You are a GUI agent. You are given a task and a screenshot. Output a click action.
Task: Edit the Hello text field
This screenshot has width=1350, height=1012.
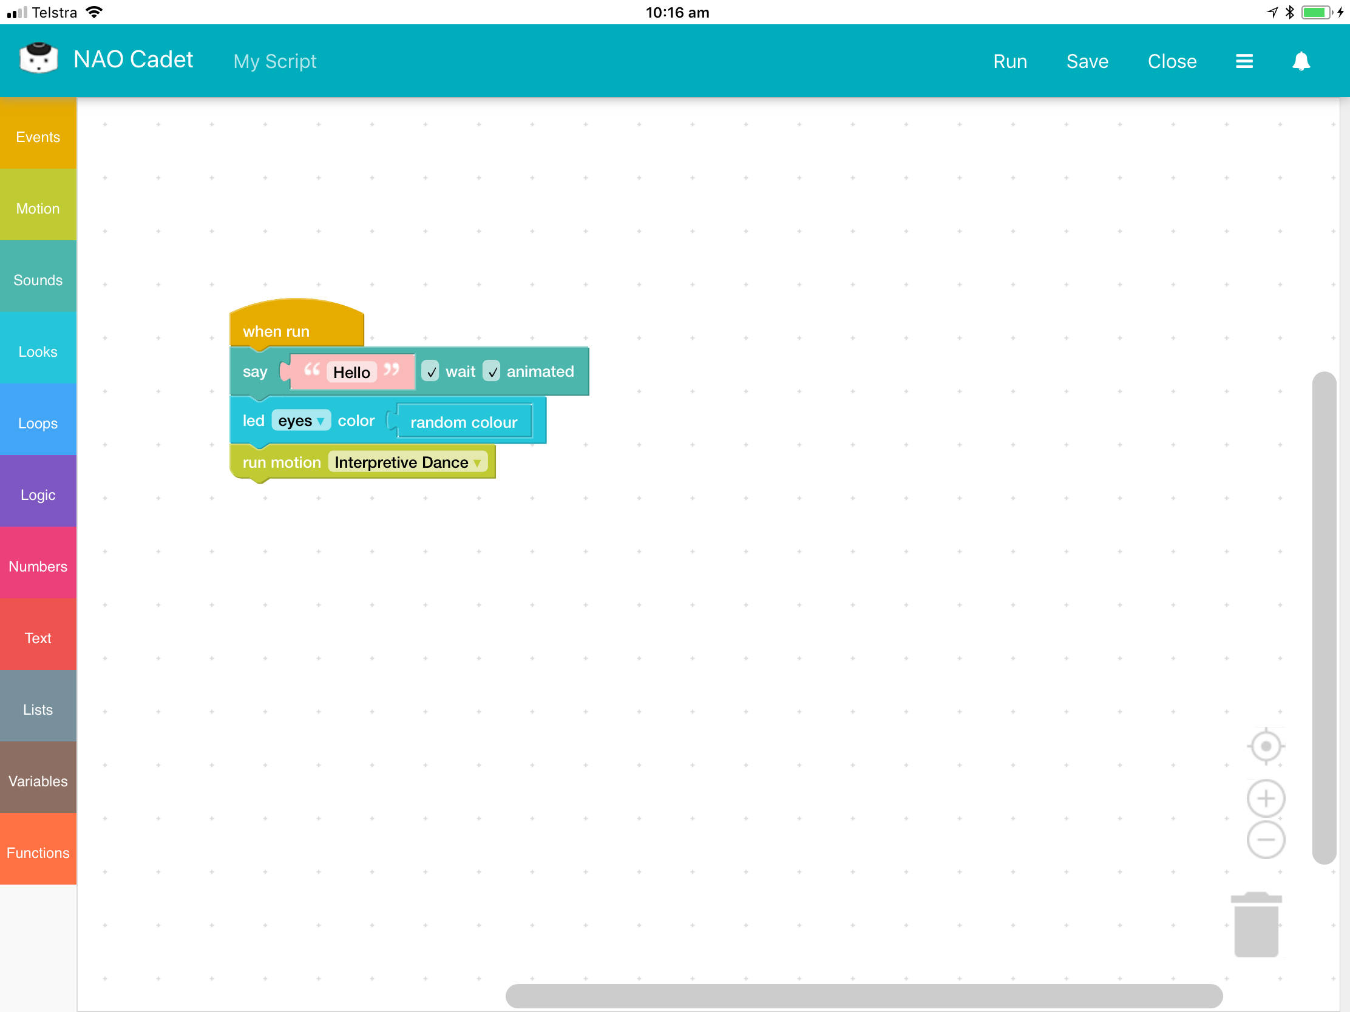click(x=351, y=372)
